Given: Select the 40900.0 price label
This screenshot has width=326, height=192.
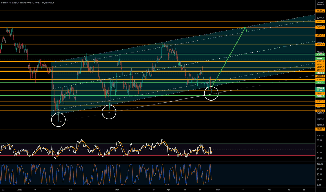Looking at the screenshot, I should (320, 76).
